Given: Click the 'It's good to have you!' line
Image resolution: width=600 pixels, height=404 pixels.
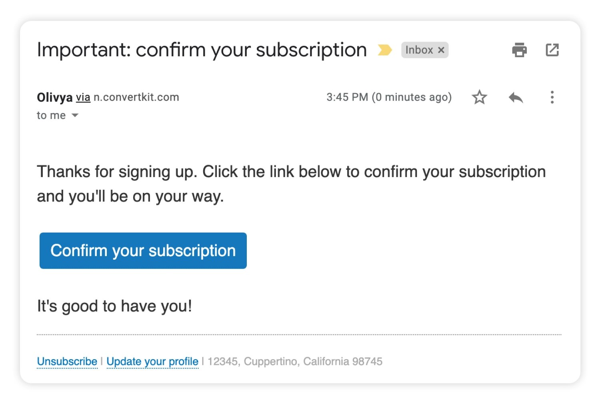Looking at the screenshot, I should 114,306.
